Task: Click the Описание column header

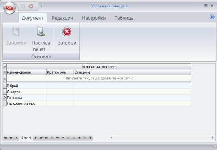Action: pos(133,72)
